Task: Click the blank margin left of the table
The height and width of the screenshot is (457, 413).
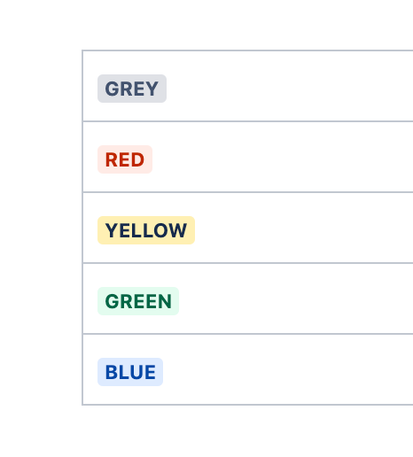Action: [x=41, y=228]
